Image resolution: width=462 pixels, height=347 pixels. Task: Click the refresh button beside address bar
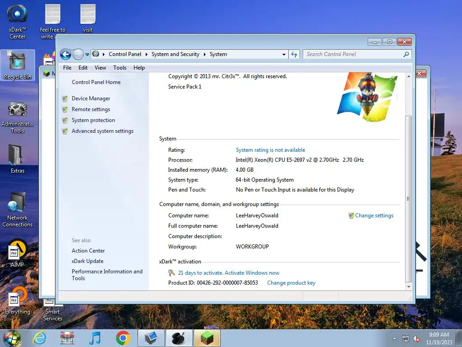[294, 54]
